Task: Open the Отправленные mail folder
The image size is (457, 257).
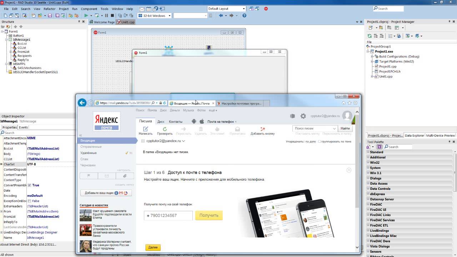Action: pyautogui.click(x=91, y=147)
